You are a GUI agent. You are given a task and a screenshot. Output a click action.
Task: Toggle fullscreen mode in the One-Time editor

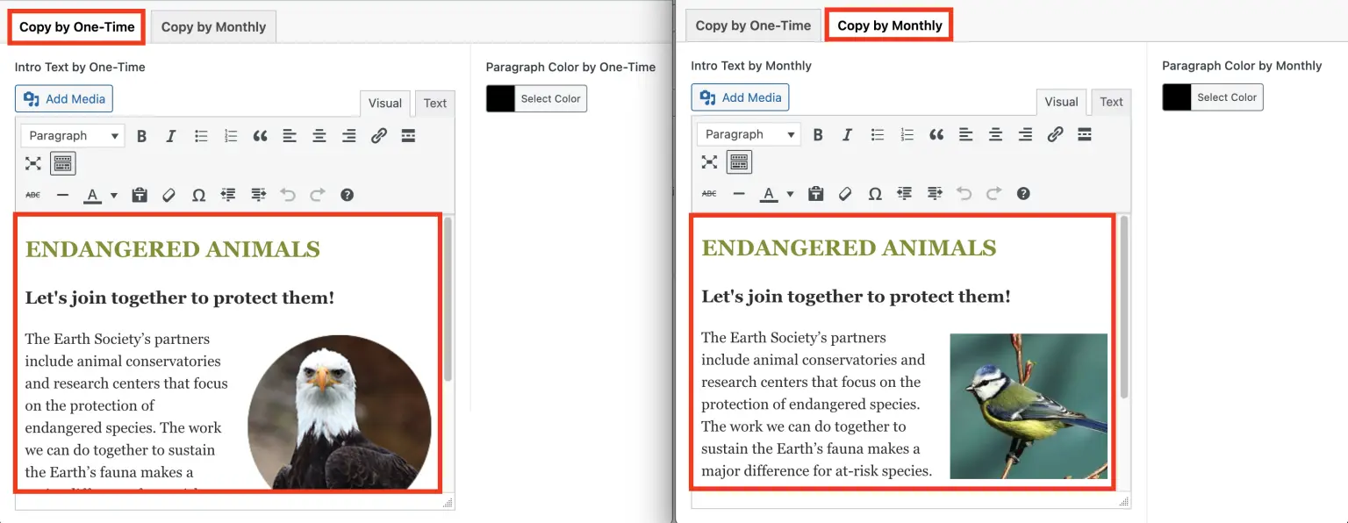point(33,163)
